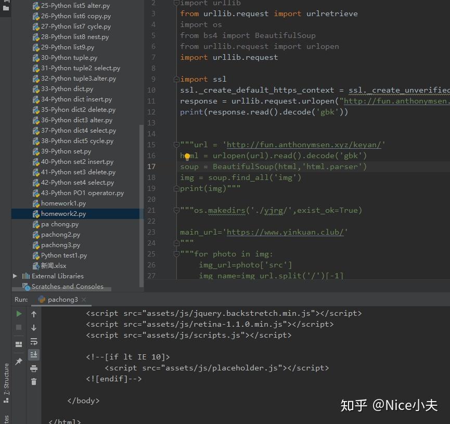Expand the External Libraries node
This screenshot has height=424, width=450.
pos(14,276)
